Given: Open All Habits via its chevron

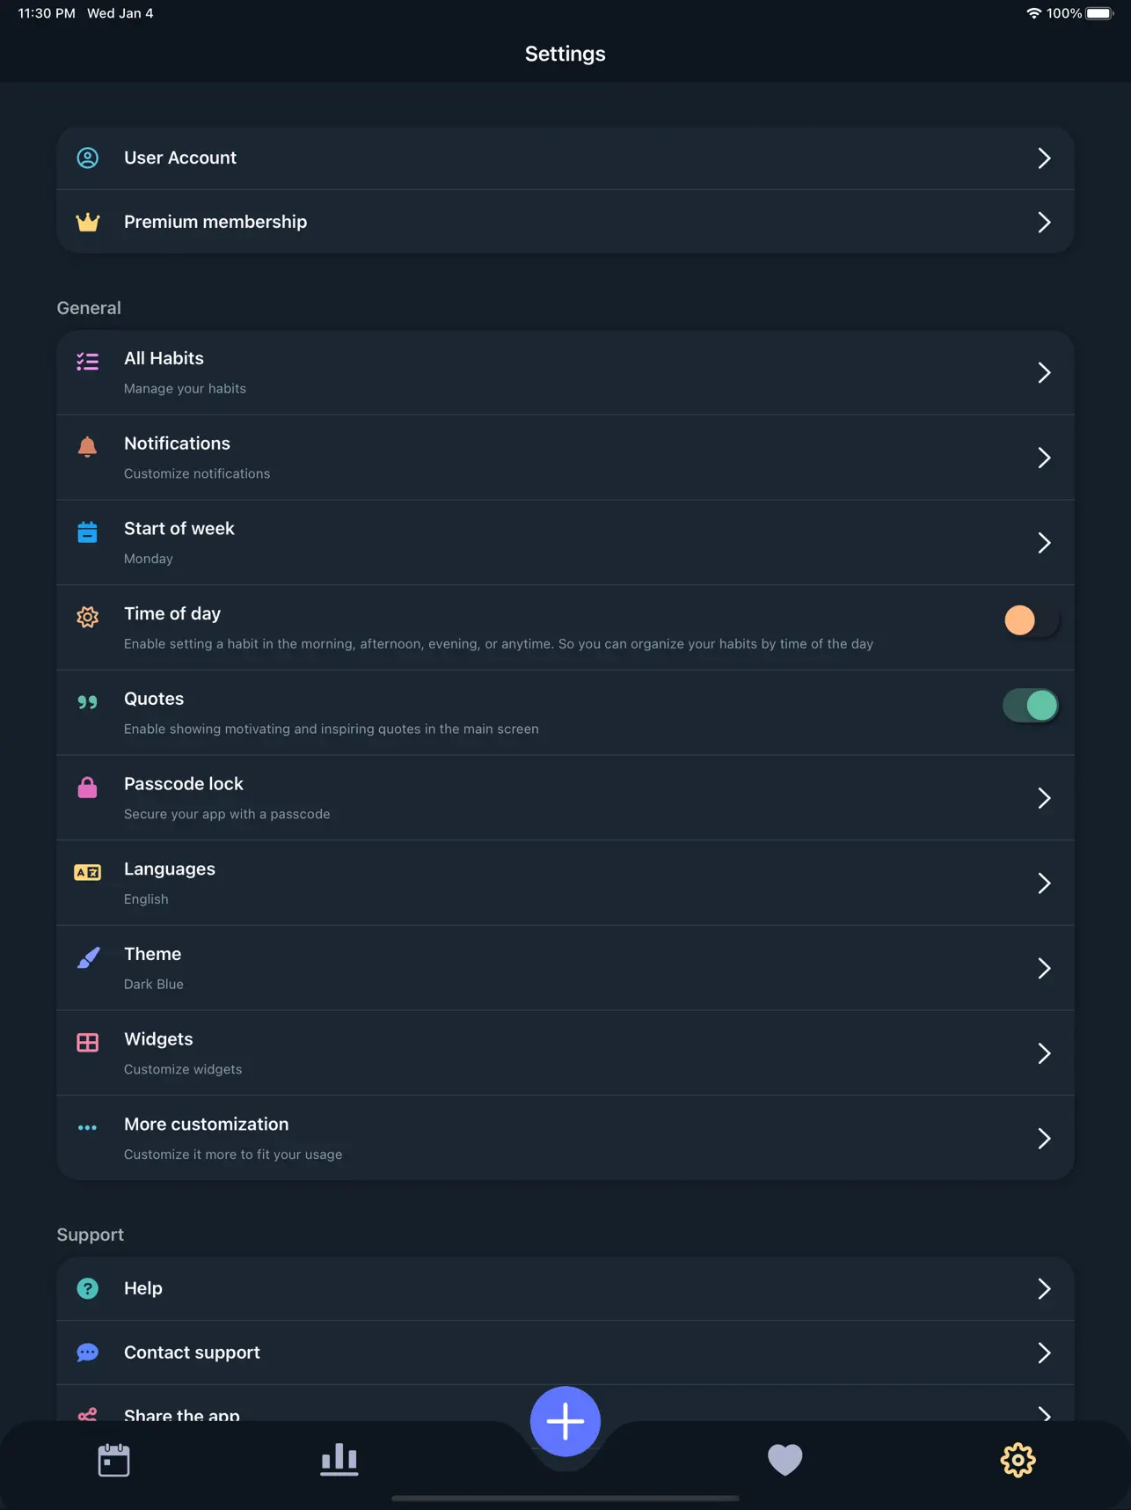Looking at the screenshot, I should tap(1044, 373).
